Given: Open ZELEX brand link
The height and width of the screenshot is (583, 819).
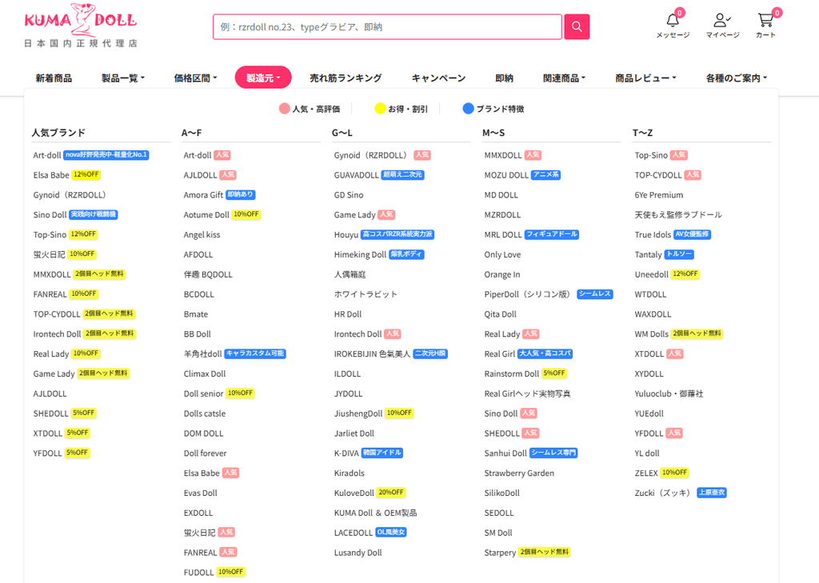Looking at the screenshot, I should [x=646, y=473].
